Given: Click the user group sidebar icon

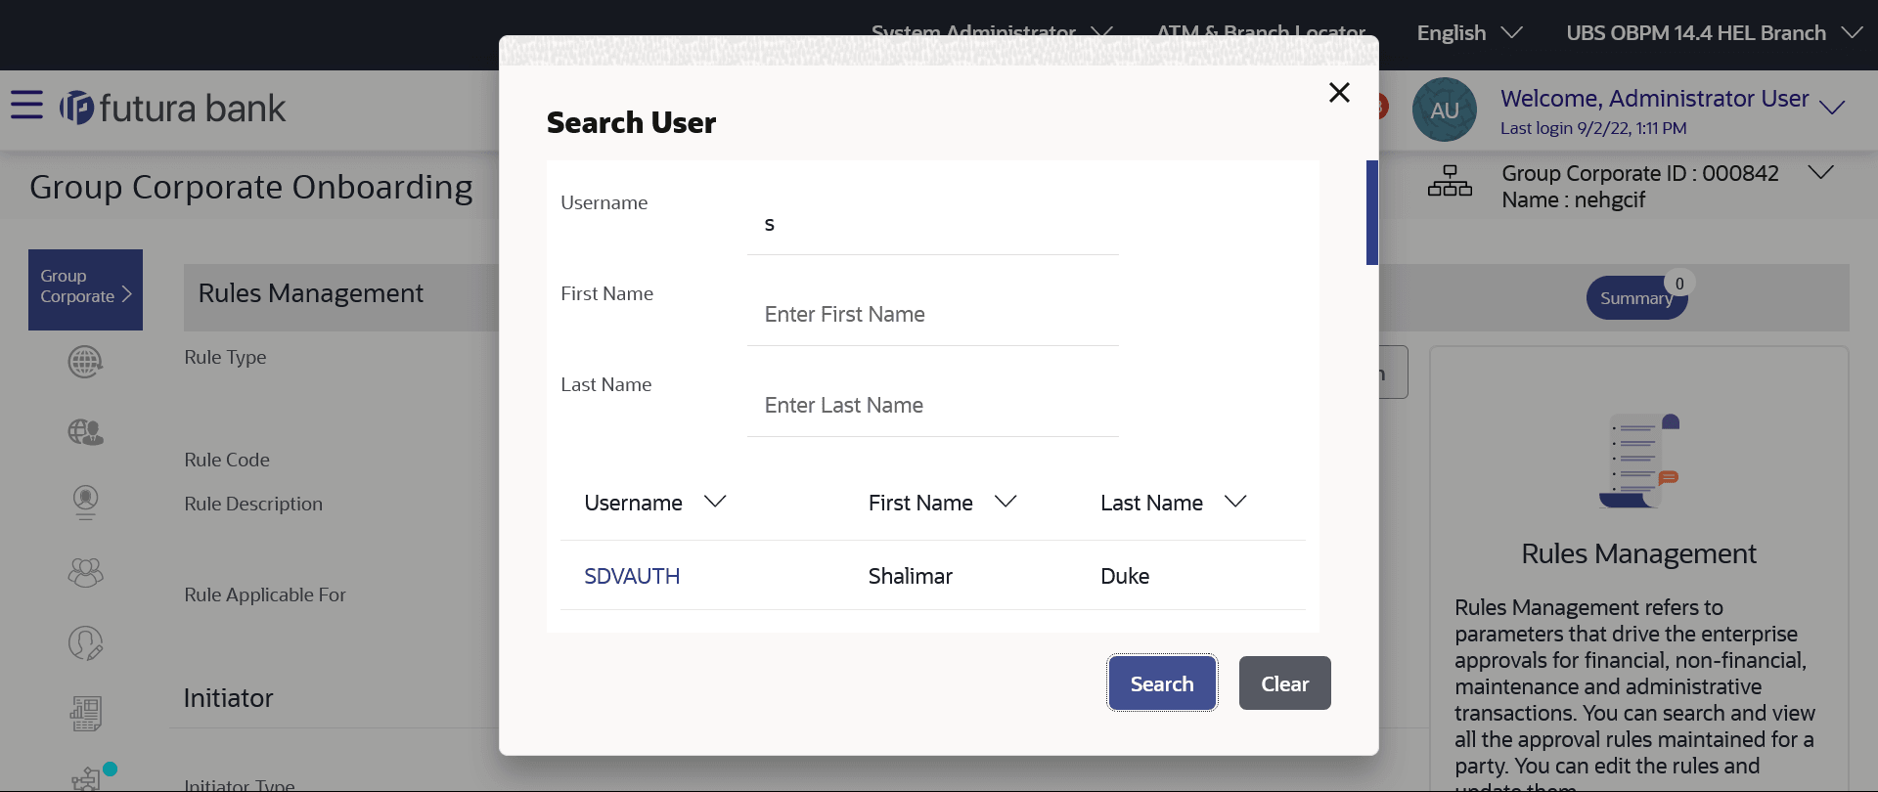Looking at the screenshot, I should pyautogui.click(x=85, y=572).
